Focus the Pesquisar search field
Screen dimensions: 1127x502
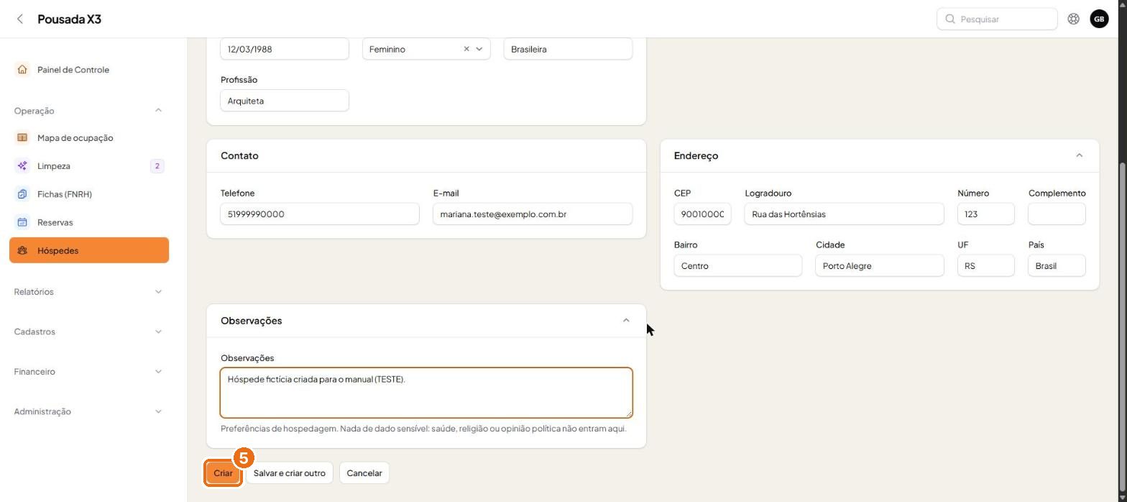pos(997,19)
